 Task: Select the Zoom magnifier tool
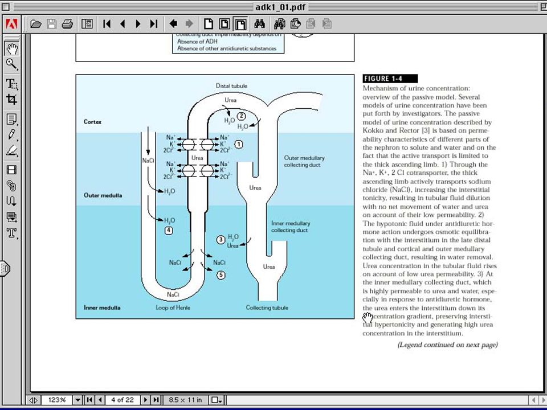tap(11, 65)
